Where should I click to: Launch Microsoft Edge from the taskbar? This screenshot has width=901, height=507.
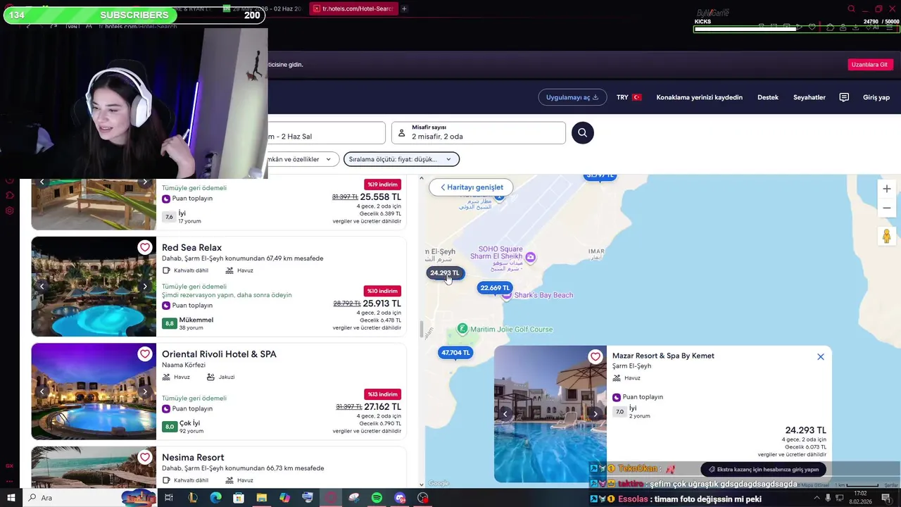pyautogui.click(x=215, y=498)
